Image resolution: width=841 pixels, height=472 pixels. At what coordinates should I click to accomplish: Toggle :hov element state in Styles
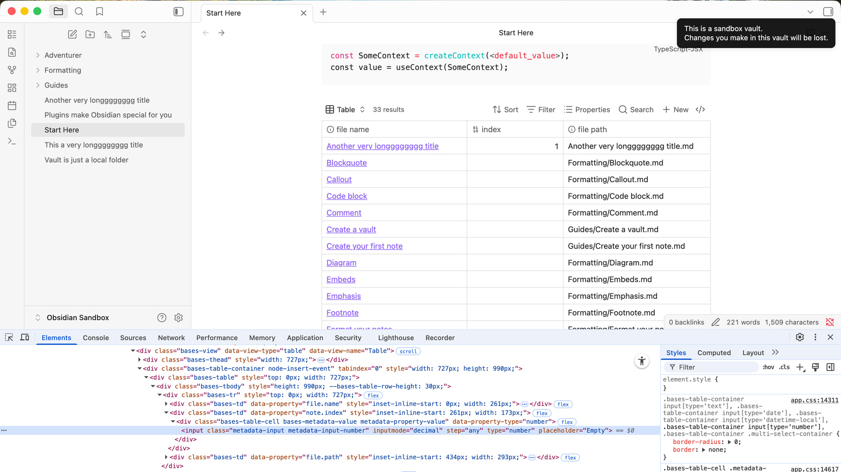click(x=768, y=367)
